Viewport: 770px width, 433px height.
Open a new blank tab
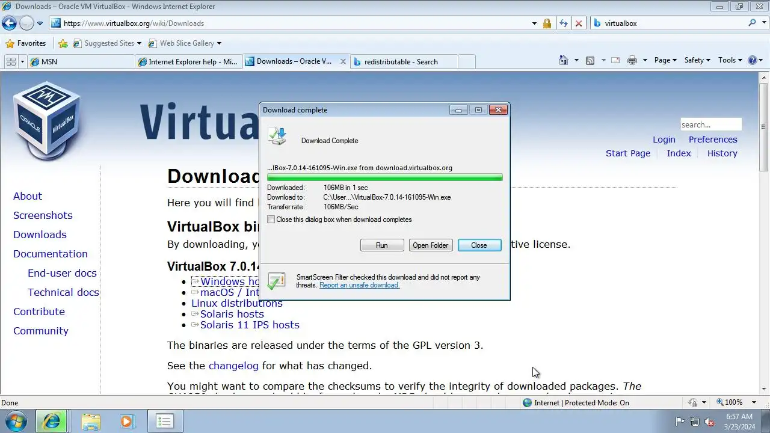pyautogui.click(x=467, y=61)
